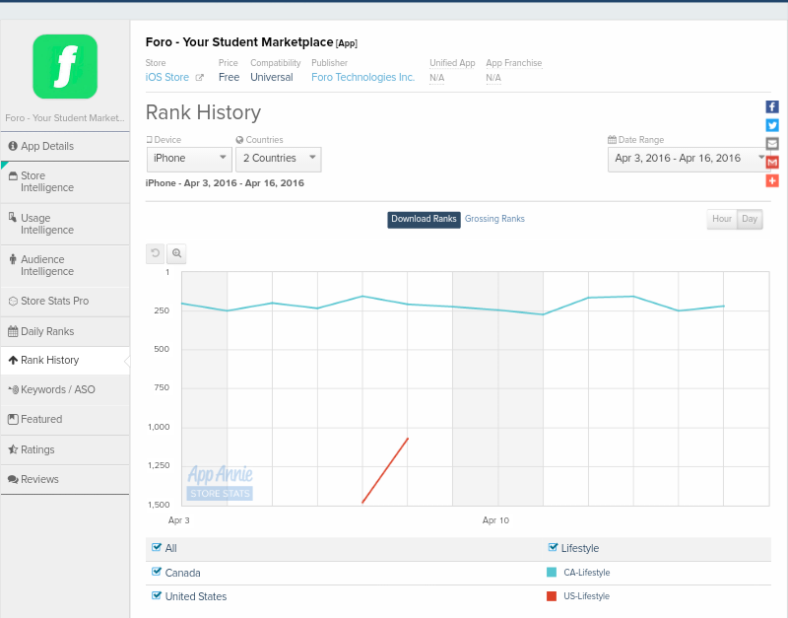
Task: Click the calendar icon beside Date Range
Action: point(612,140)
